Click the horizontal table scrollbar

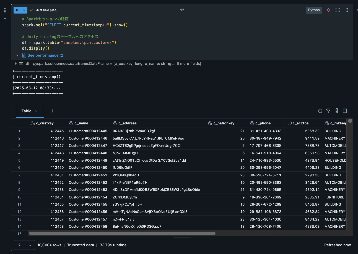click(x=122, y=233)
